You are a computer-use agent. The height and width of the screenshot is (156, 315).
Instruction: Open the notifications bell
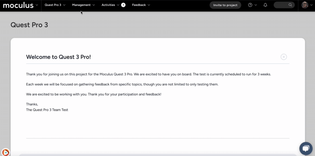(265, 5)
